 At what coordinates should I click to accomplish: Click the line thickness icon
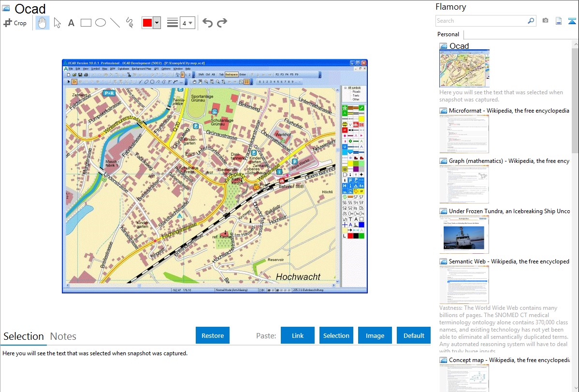point(173,23)
